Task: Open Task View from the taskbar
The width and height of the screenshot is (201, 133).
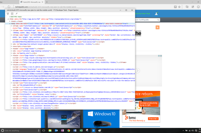Action: click(44, 130)
